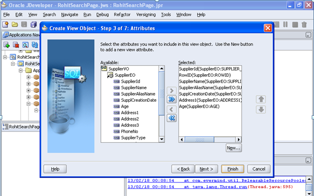Expand the first package node under App
Screen dimensions: 314x196
(x=28, y=77)
